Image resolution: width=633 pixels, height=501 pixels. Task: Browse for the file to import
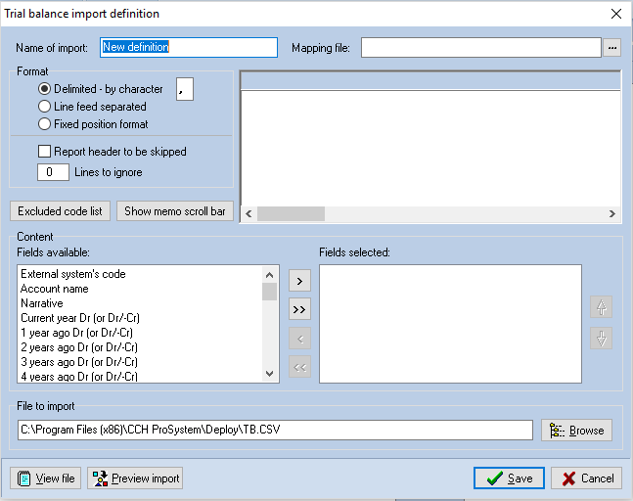pos(576,431)
